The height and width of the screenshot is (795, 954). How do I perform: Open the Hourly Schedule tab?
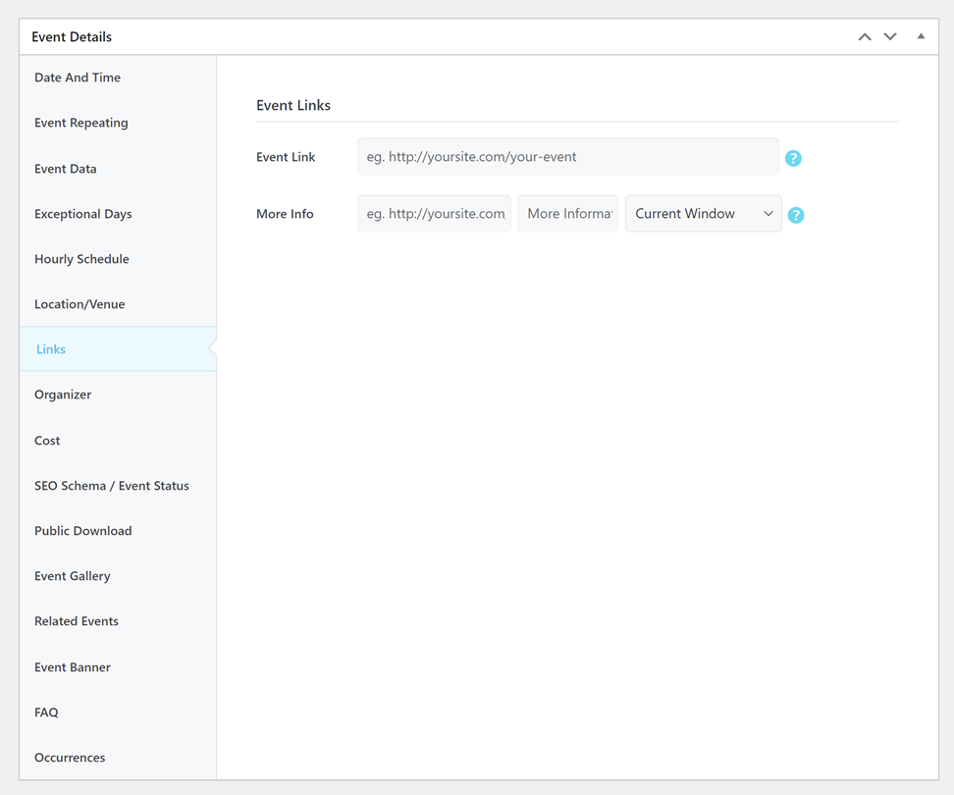(x=81, y=259)
